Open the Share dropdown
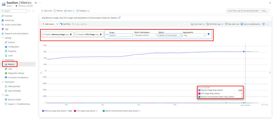The width and height of the screenshot is (273, 119). click(x=69, y=11)
